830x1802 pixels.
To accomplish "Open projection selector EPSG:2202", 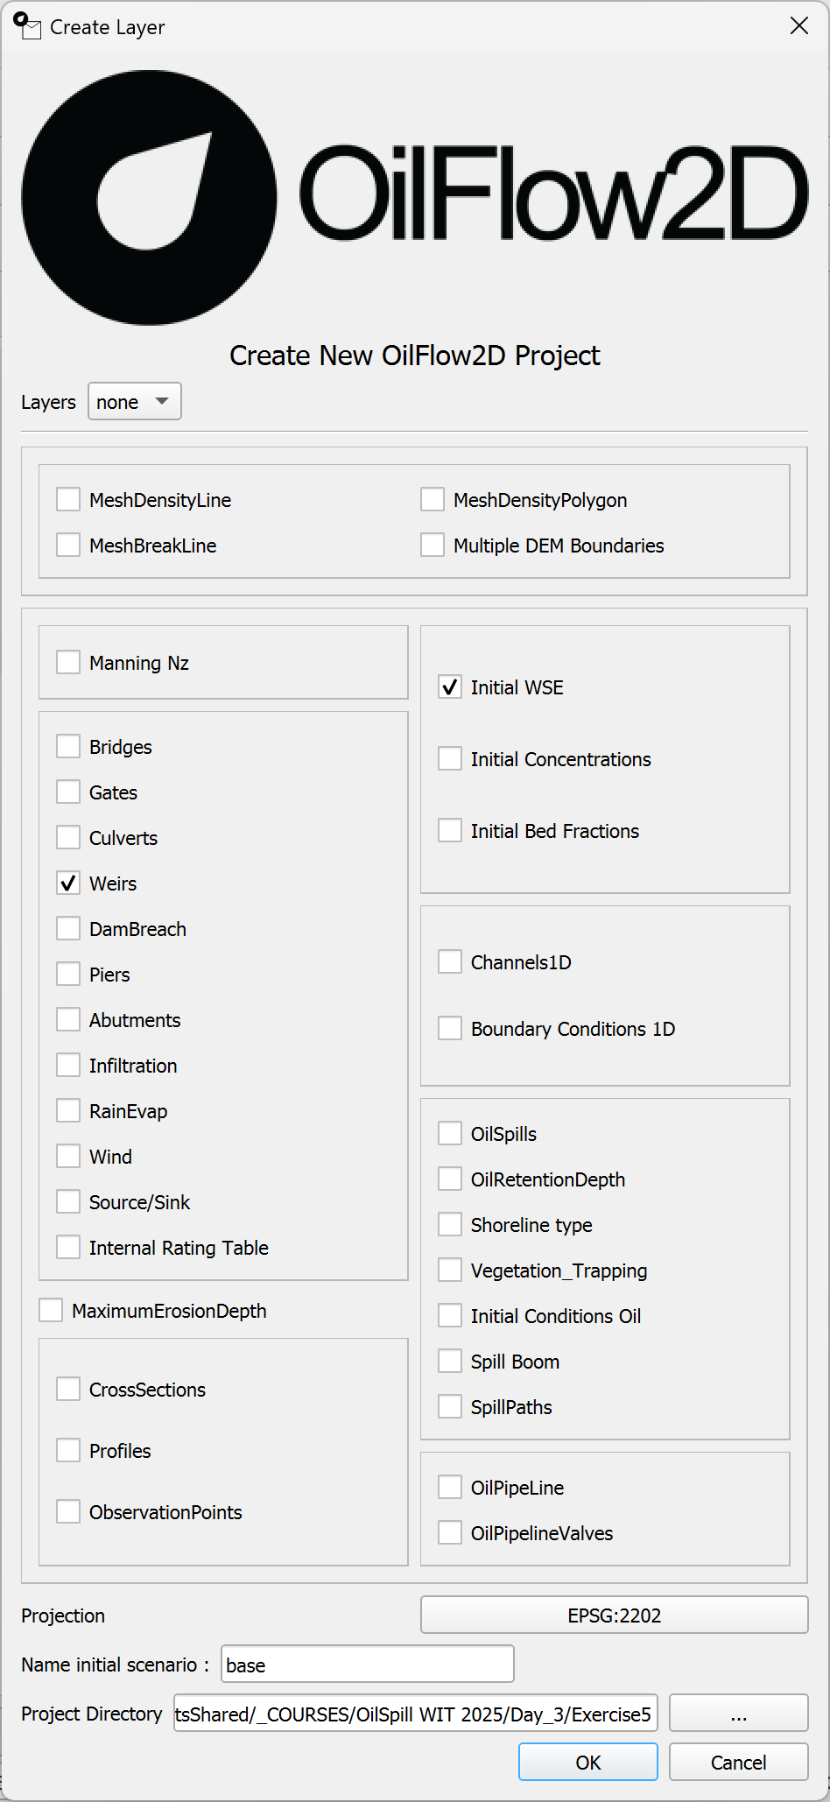I will pyautogui.click(x=615, y=1615).
